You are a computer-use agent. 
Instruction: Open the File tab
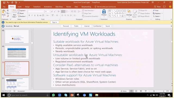(4, 7)
